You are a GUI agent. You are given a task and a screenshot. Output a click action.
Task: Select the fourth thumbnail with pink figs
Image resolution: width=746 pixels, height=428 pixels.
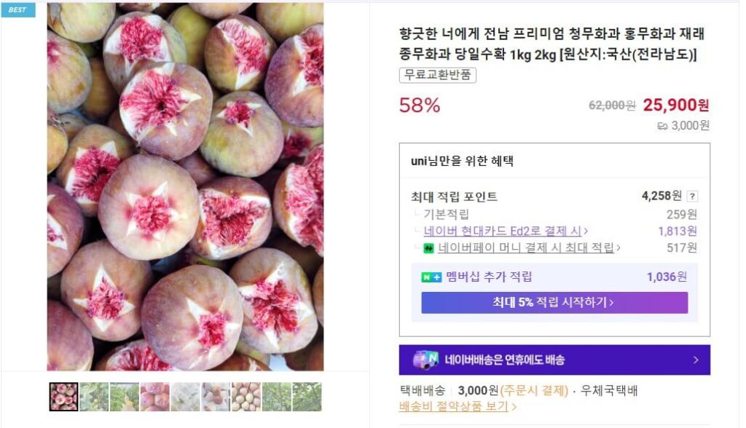(154, 397)
